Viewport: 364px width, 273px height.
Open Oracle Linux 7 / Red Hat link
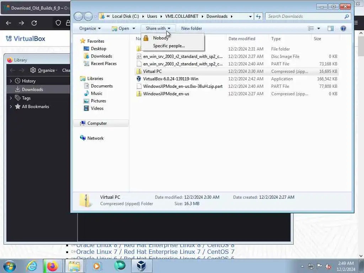coord(155,252)
